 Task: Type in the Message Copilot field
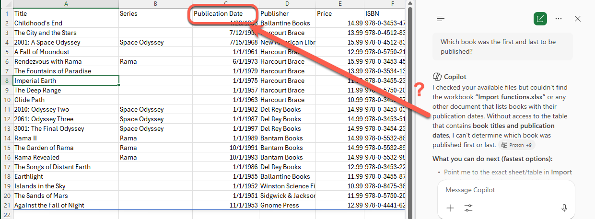pos(503,190)
